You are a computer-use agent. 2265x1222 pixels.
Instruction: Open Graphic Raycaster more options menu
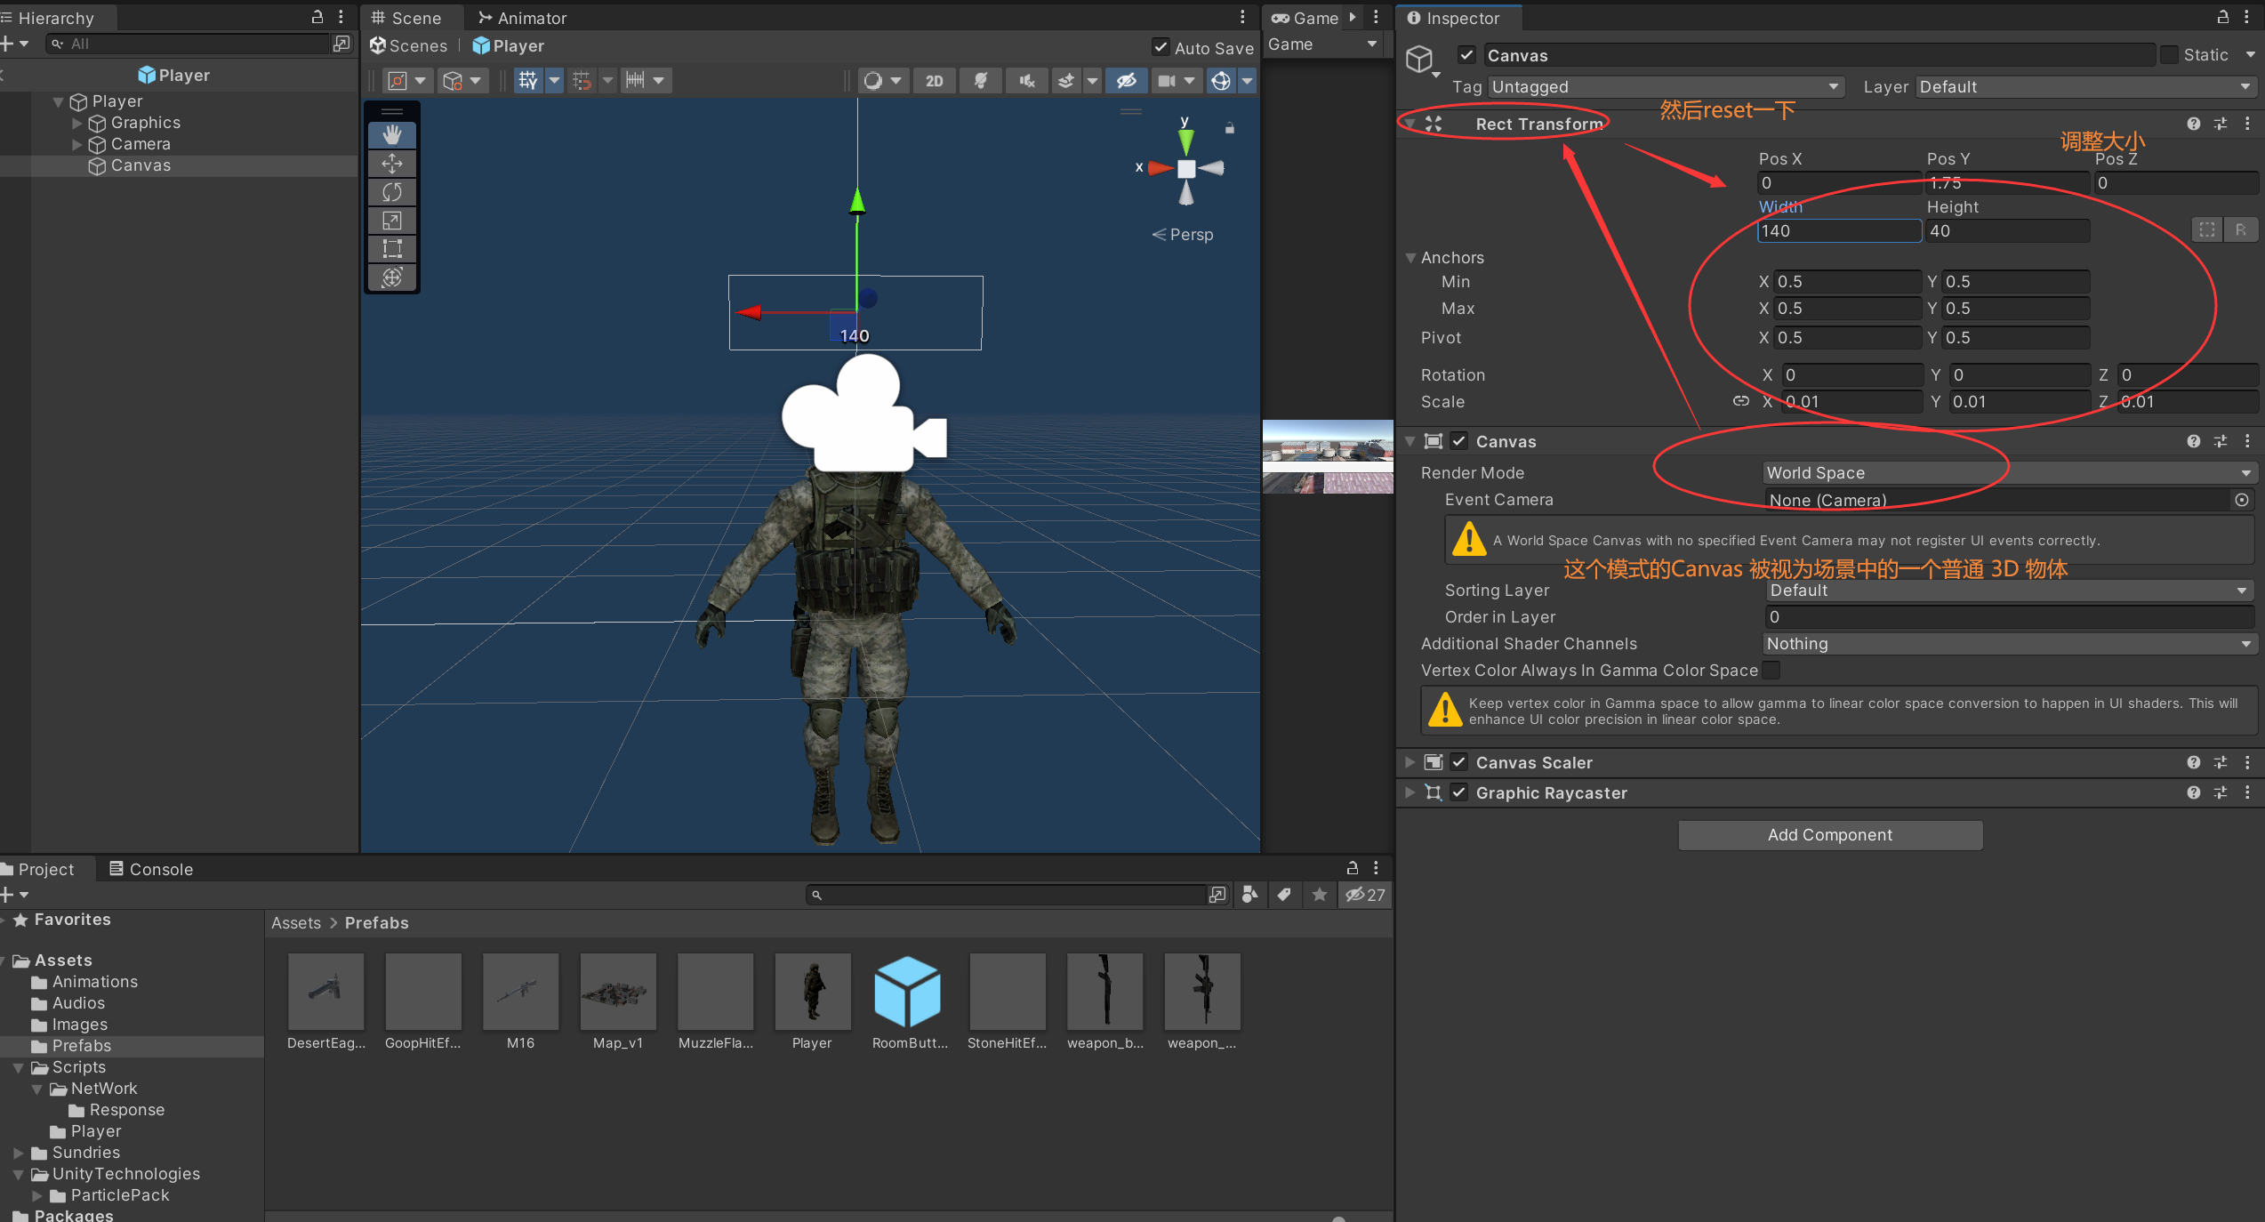coord(2247,792)
